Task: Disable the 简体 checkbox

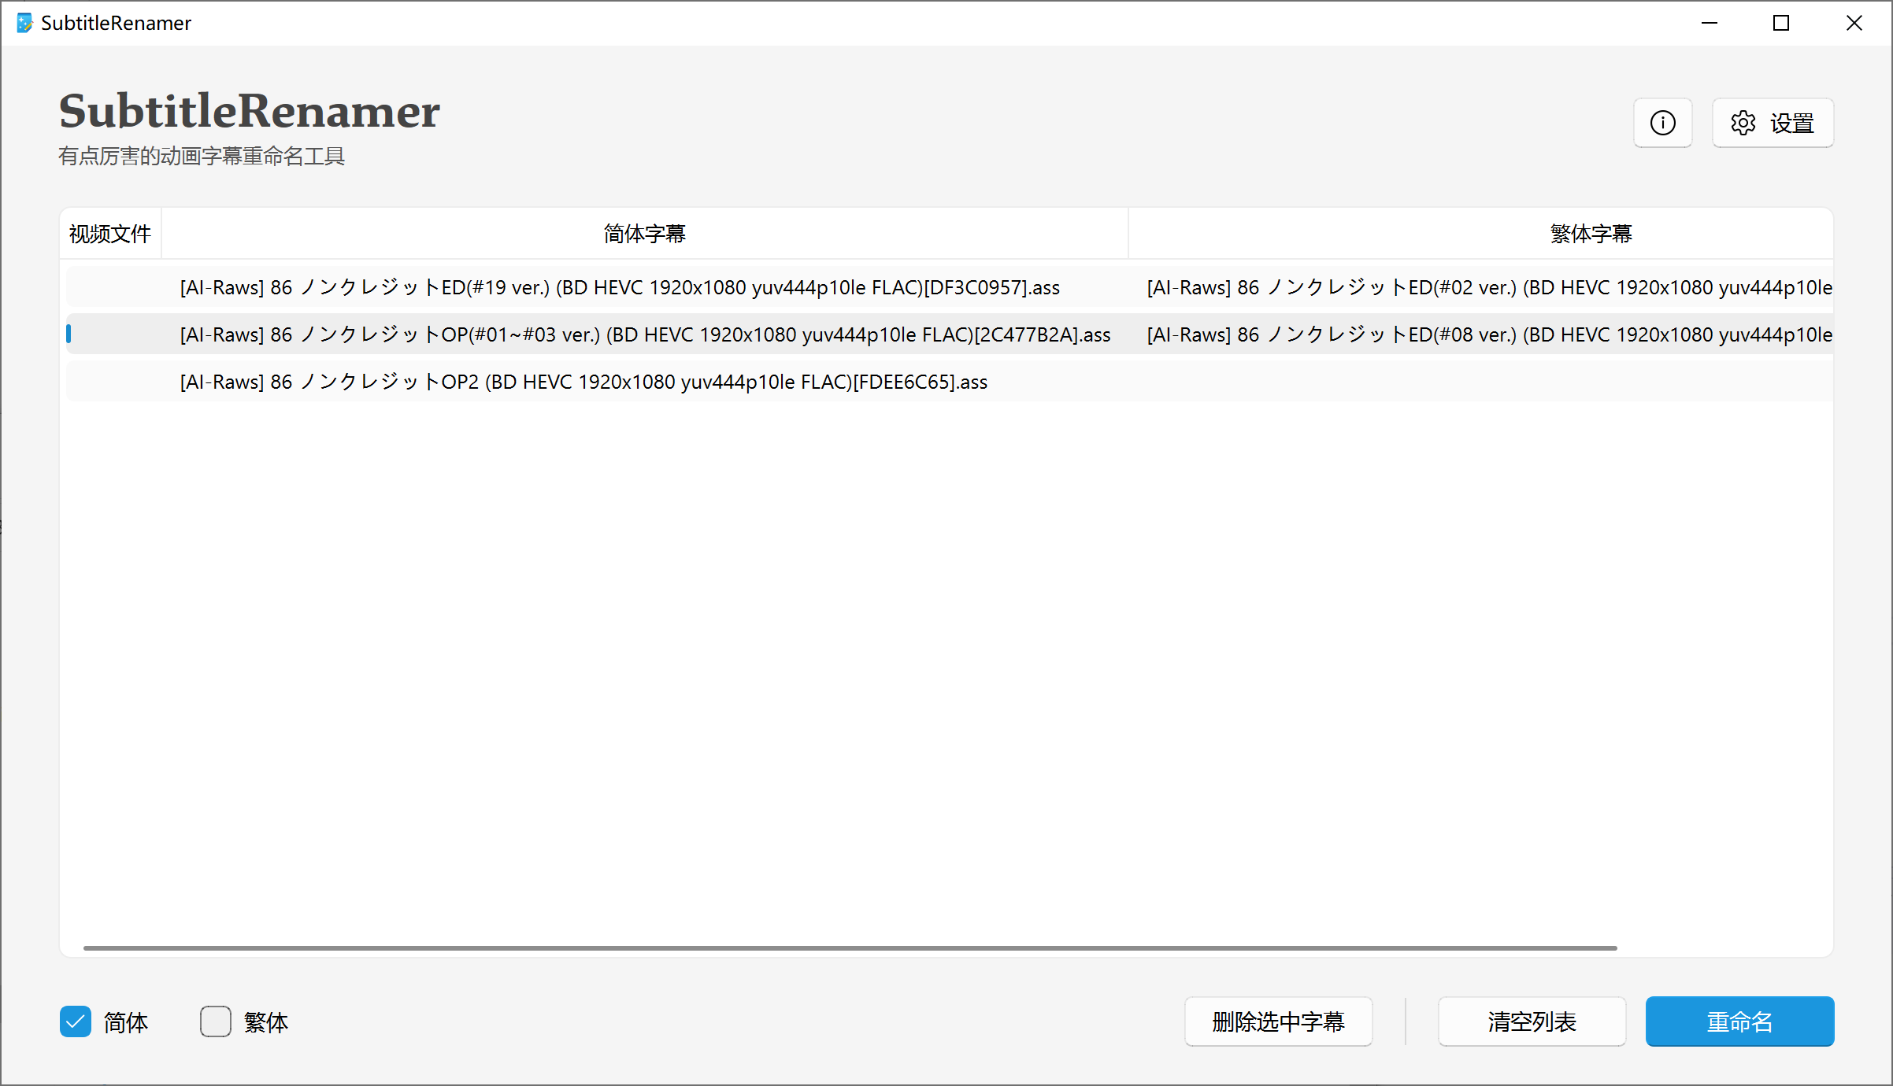Action: (75, 1021)
